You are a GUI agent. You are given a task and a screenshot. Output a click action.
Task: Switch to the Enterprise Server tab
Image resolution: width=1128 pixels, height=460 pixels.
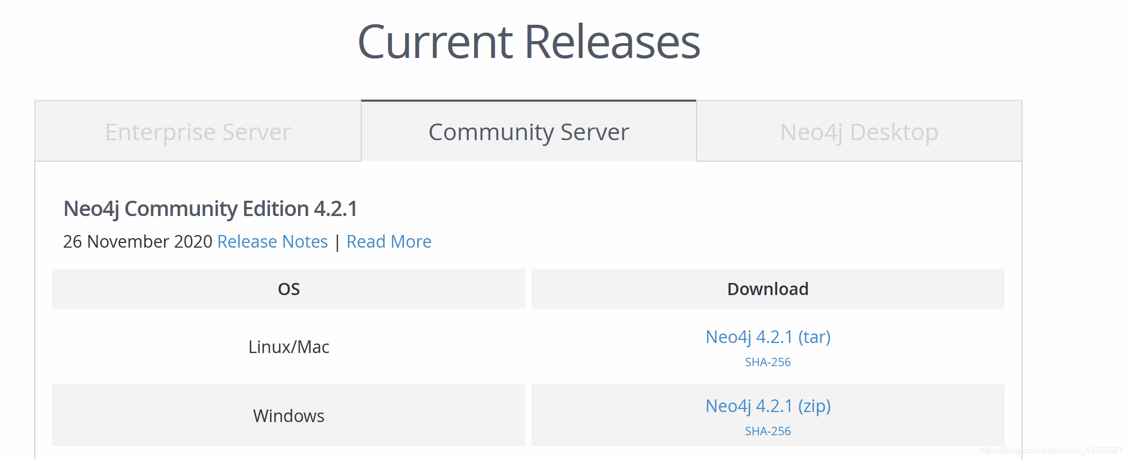[x=198, y=131]
